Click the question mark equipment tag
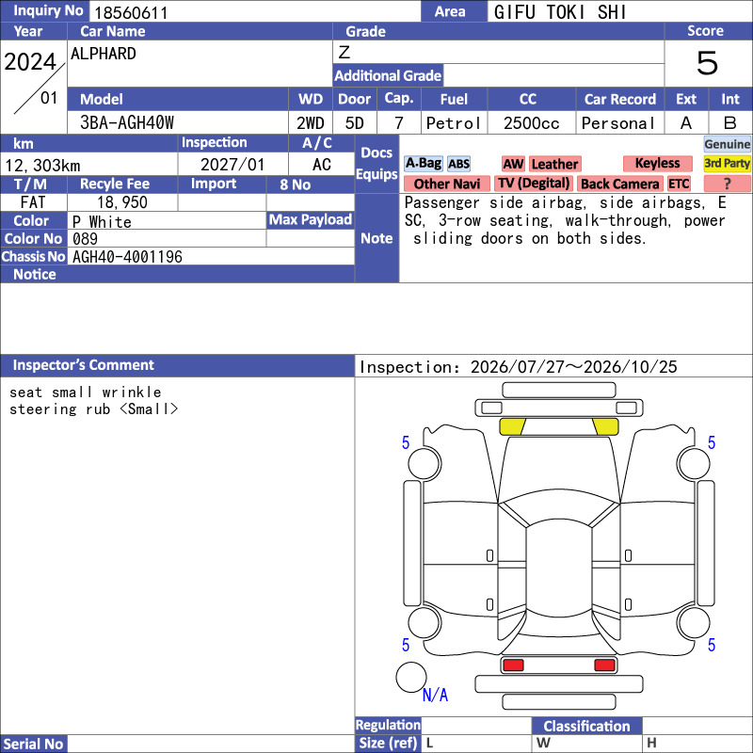This screenshot has height=753, width=753. 727,184
